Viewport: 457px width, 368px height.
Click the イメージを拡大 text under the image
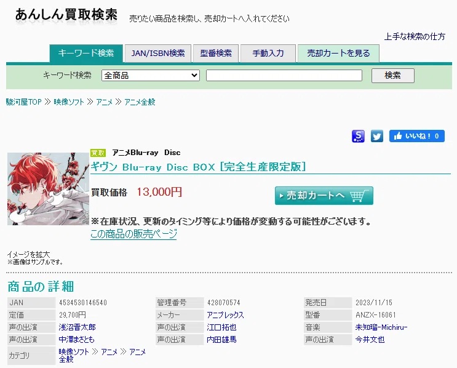point(28,254)
